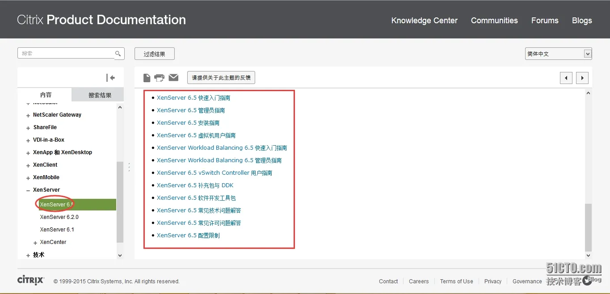Click content pane scrollbar thumb
This screenshot has height=294, width=610.
tap(588, 227)
